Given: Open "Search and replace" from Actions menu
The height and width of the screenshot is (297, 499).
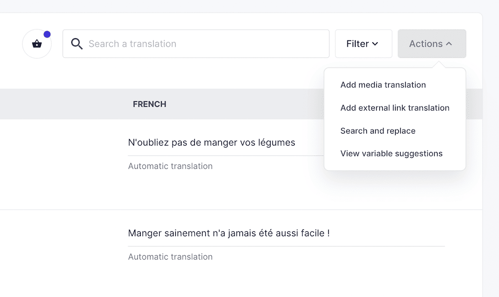Looking at the screenshot, I should click(378, 131).
